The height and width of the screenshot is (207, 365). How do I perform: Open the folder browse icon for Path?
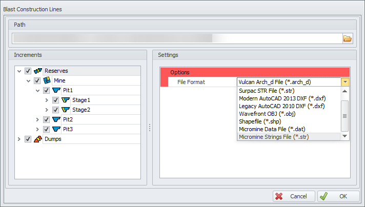point(348,38)
